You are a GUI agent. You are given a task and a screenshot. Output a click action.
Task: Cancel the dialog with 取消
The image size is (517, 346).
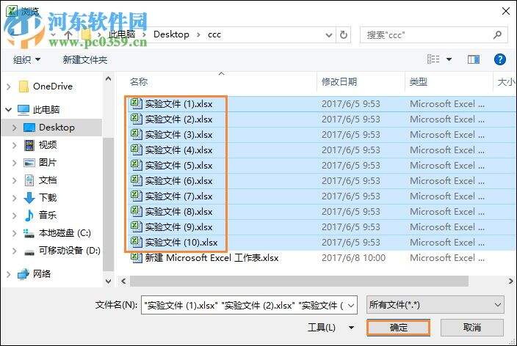click(471, 327)
